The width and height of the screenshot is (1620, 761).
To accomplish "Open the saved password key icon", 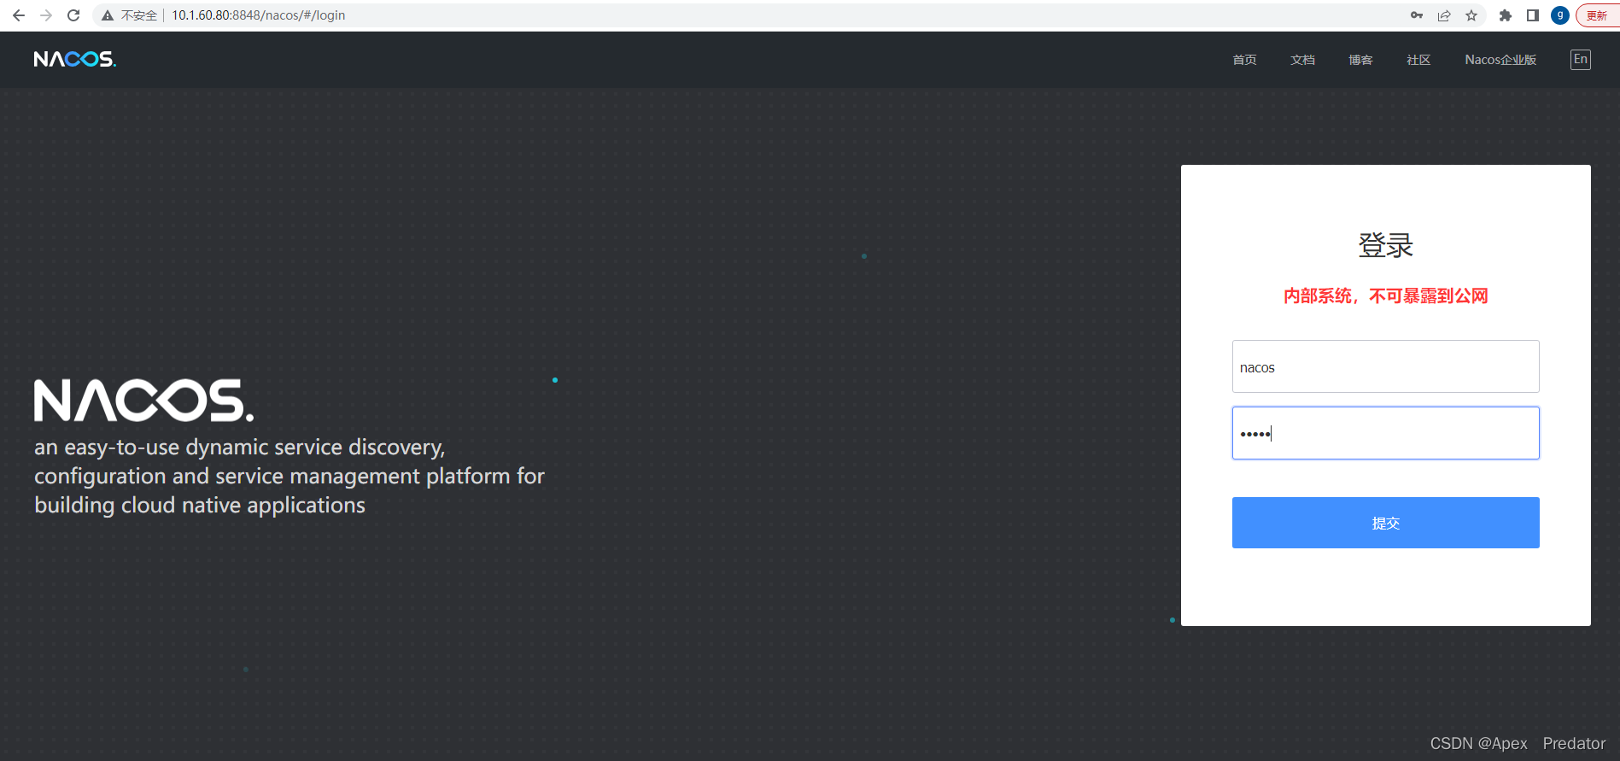I will 1417,15.
